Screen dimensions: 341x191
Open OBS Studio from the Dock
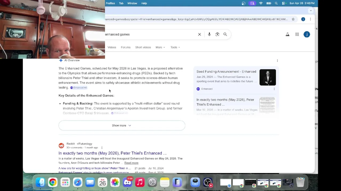point(208,182)
